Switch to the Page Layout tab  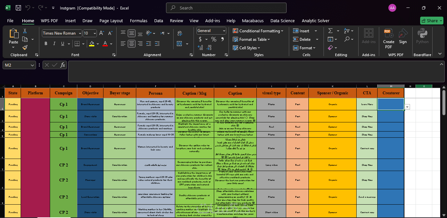click(111, 21)
